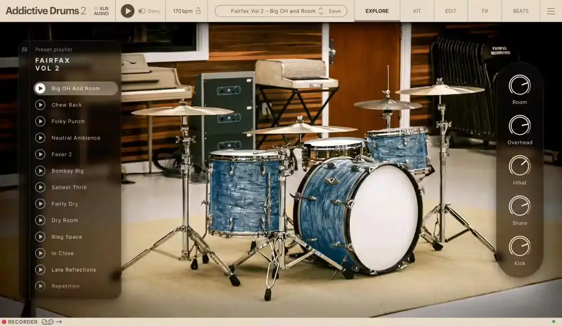Click the tempo field showing 170 bpm
Viewport: 562px width, 326px height.
[x=183, y=11]
